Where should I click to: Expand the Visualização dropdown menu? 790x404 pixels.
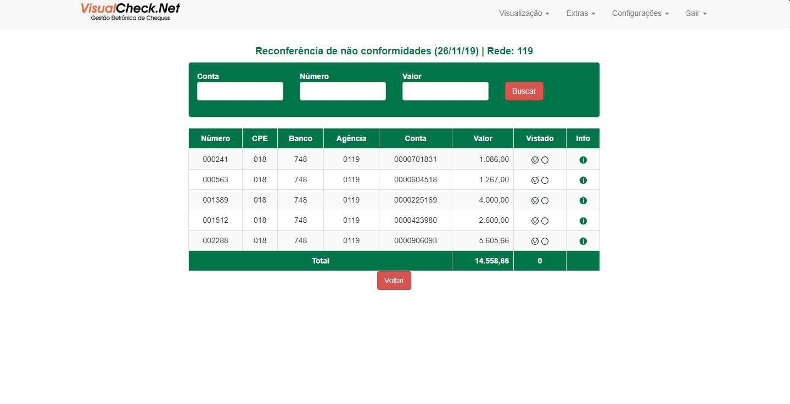[524, 13]
